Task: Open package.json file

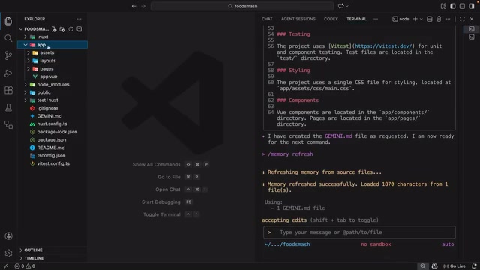Action: point(52,140)
